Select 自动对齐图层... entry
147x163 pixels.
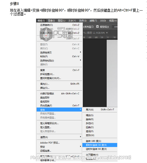(x=59, y=114)
